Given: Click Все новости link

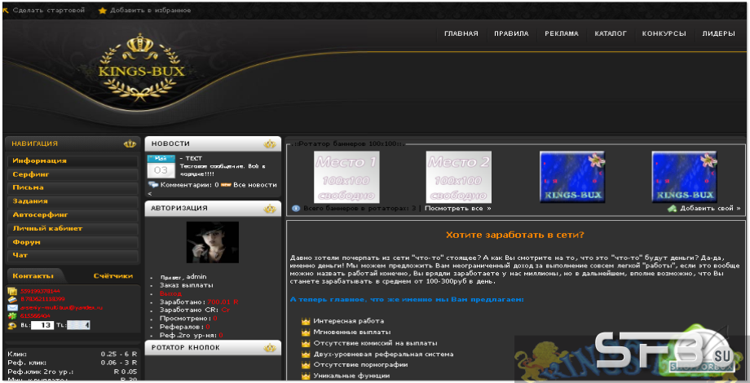Looking at the screenshot, I should tap(255, 185).
